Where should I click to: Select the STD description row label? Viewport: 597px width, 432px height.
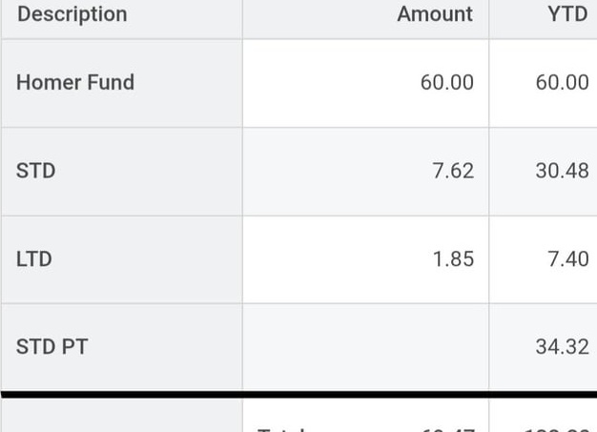[36, 172]
